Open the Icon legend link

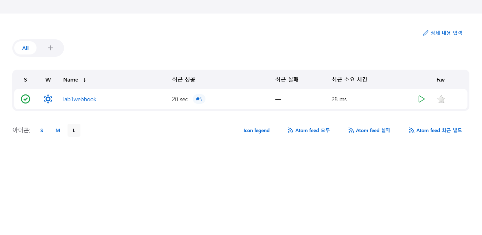click(x=257, y=131)
